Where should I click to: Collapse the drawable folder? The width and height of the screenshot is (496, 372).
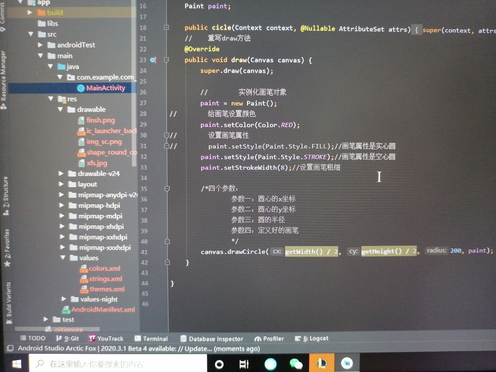61,110
